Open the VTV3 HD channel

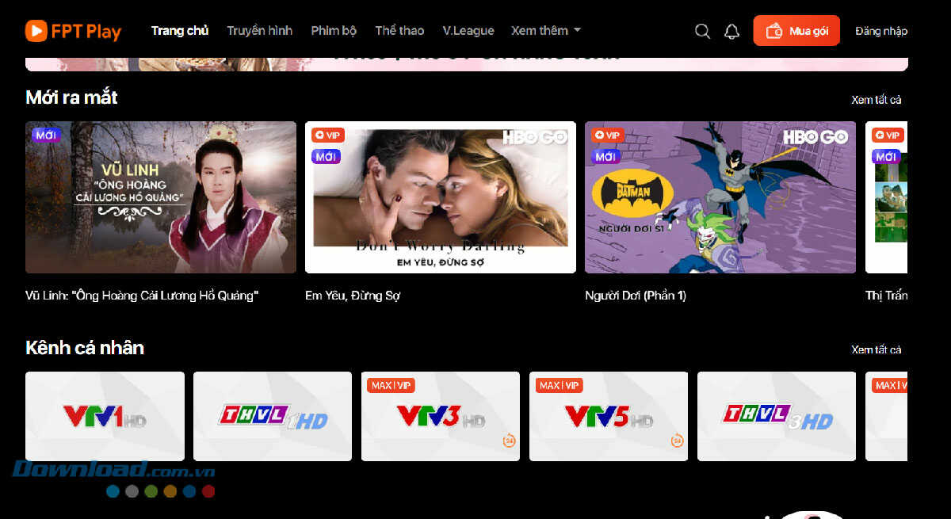[x=440, y=416]
